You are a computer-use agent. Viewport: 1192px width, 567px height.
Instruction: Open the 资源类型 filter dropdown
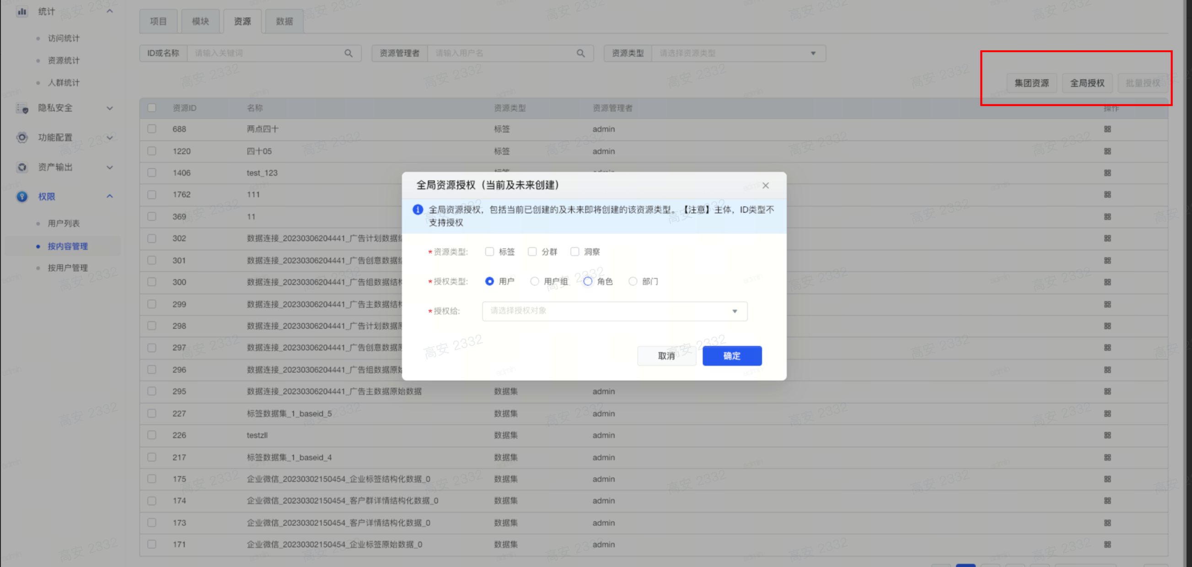point(739,53)
